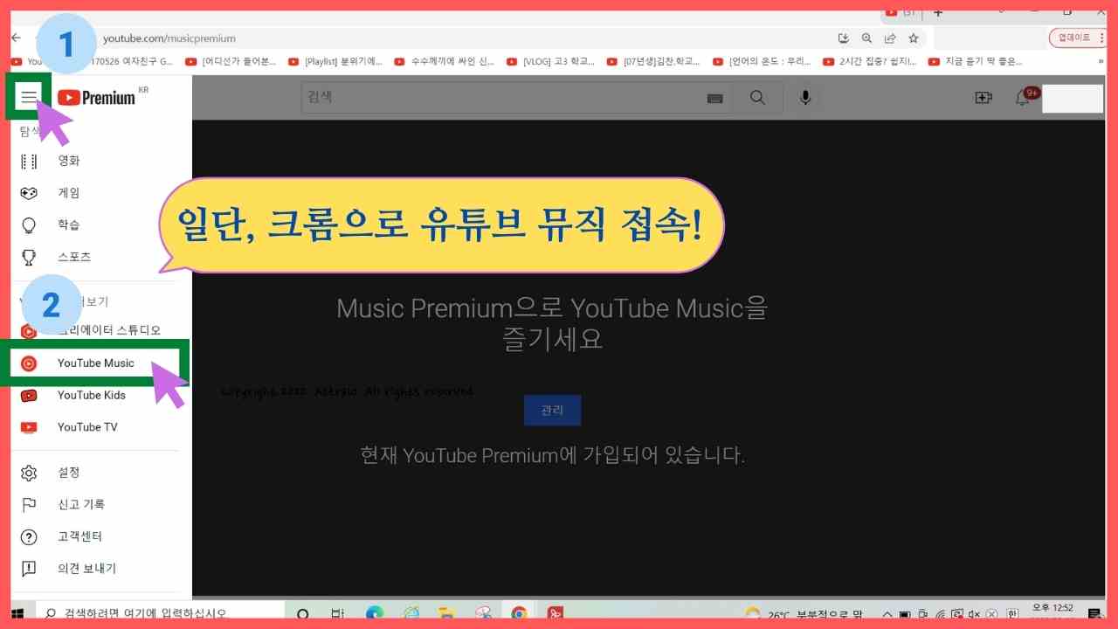Open bookmark '[VLOG] 고3 학교...'
Image resolution: width=1118 pixels, height=629 pixels.
pyautogui.click(x=551, y=61)
